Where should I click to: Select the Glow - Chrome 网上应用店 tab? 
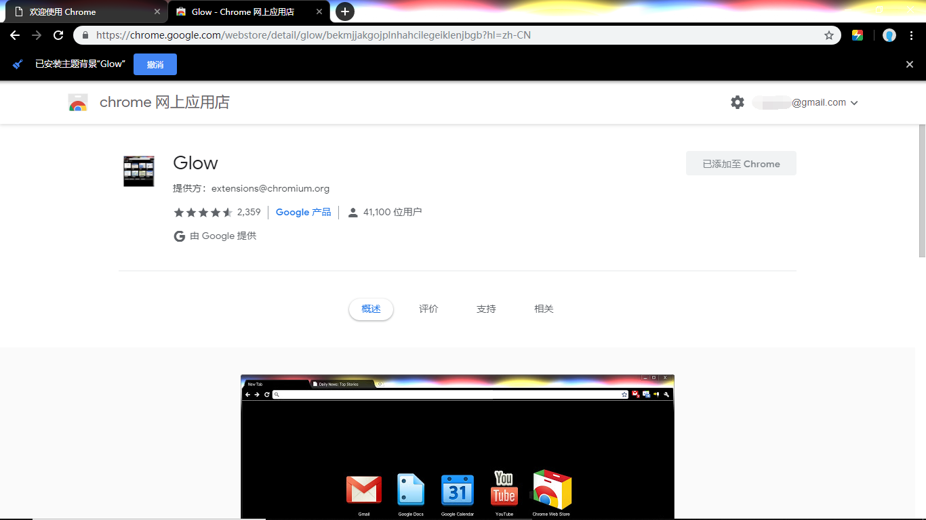[249, 12]
